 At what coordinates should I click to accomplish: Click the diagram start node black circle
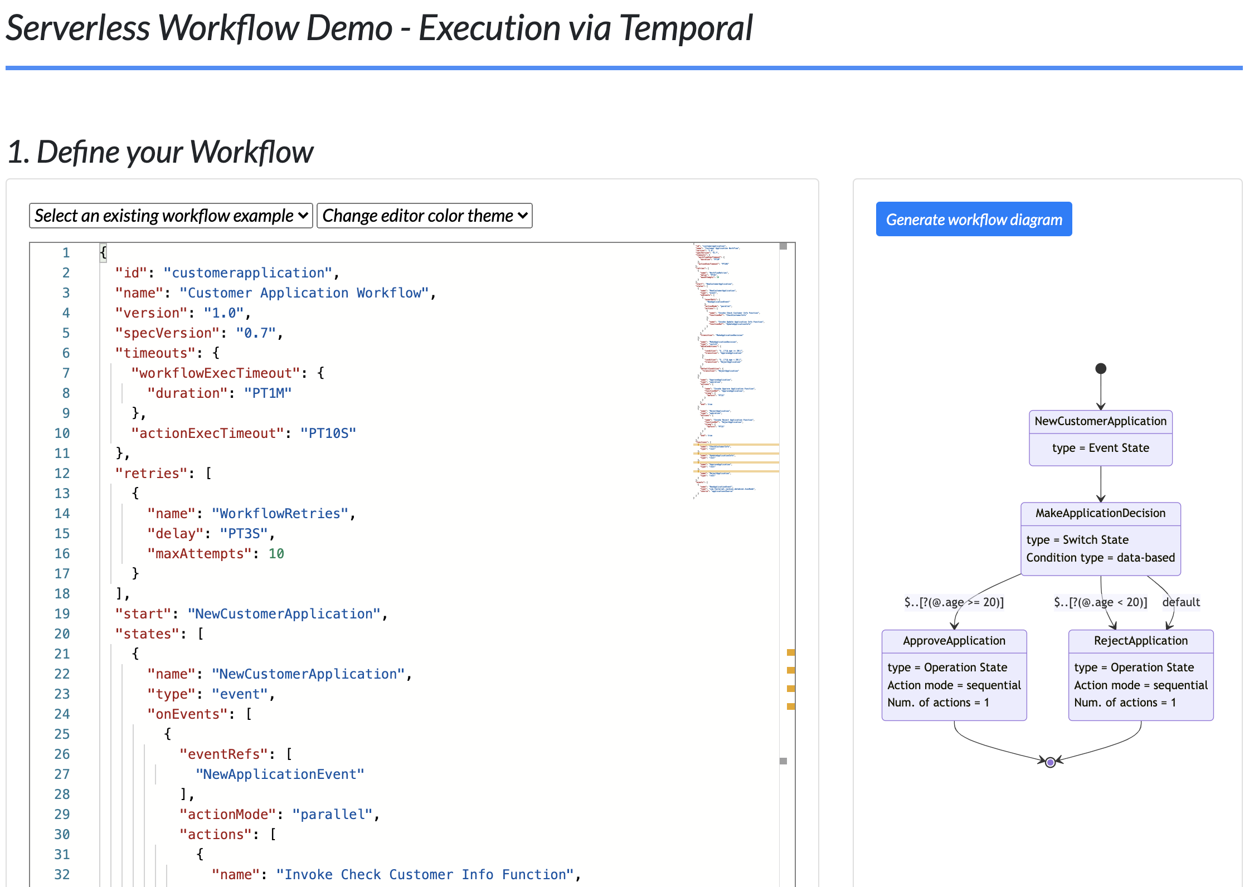pyautogui.click(x=1100, y=368)
